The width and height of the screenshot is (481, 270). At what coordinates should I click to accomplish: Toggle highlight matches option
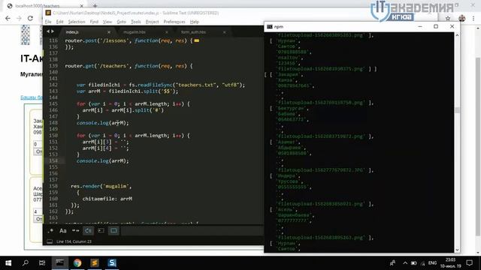[113, 230]
